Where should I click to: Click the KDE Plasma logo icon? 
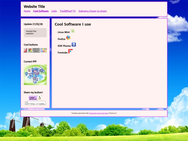tap(74, 45)
